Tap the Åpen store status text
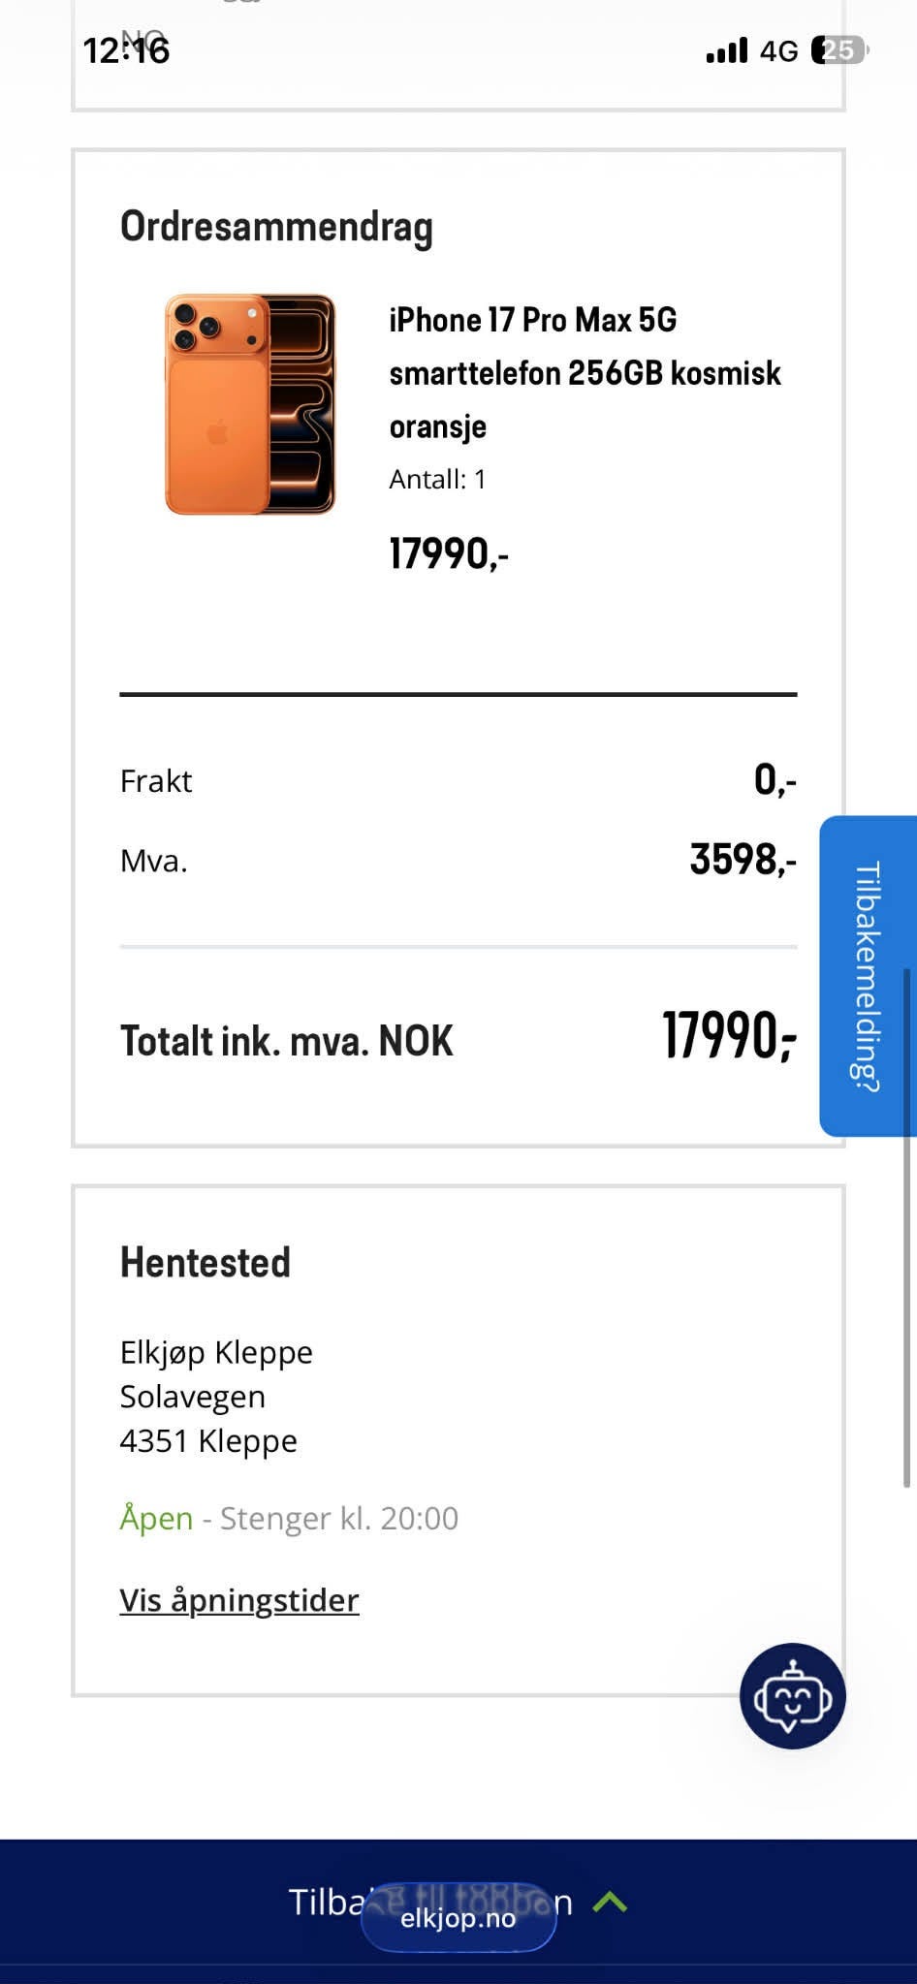This screenshot has width=917, height=1984. [x=156, y=1518]
